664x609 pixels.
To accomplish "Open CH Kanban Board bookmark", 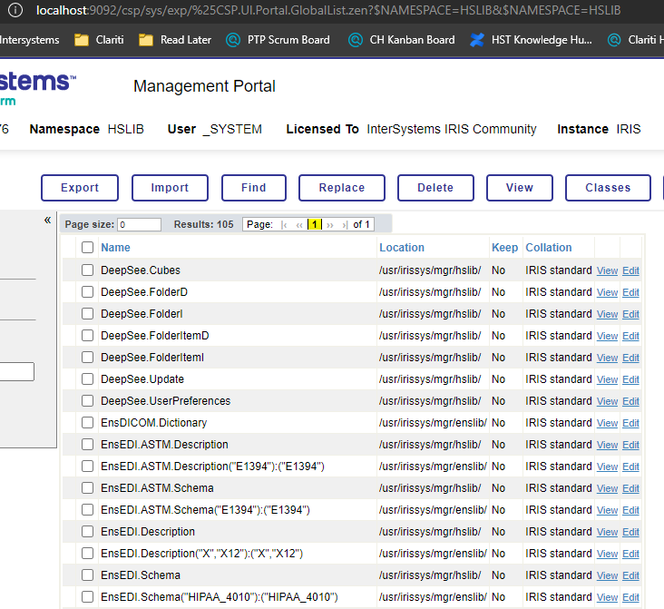I will (402, 40).
